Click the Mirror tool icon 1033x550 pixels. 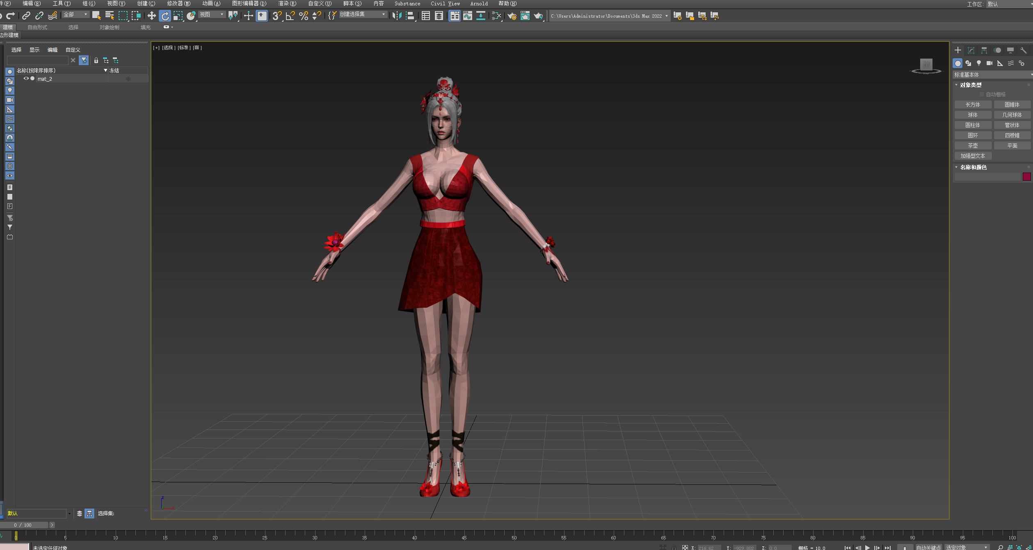397,16
